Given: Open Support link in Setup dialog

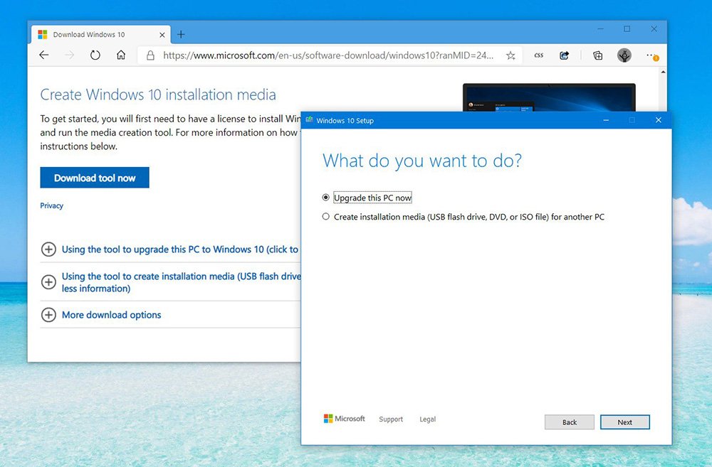Looking at the screenshot, I should point(391,419).
